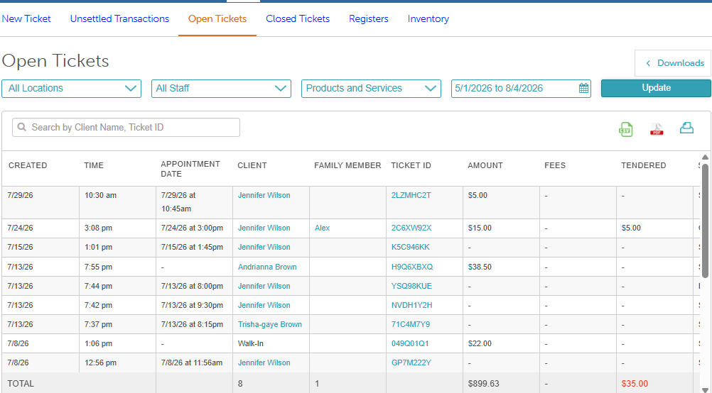Click the date range 5/1/2026 to 8/4/2026 field
This screenshot has height=393, width=712.
click(x=521, y=89)
